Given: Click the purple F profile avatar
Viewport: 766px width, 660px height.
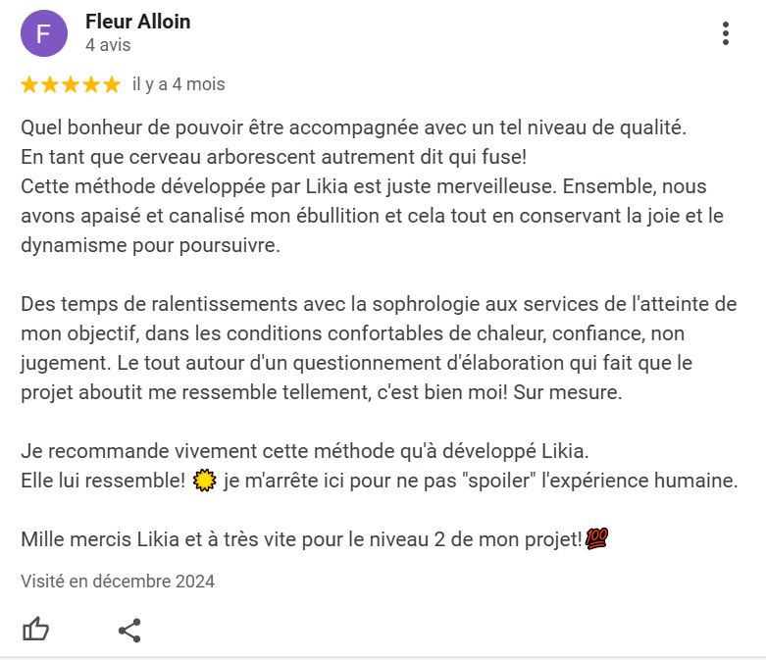Looking at the screenshot, I should pos(44,33).
